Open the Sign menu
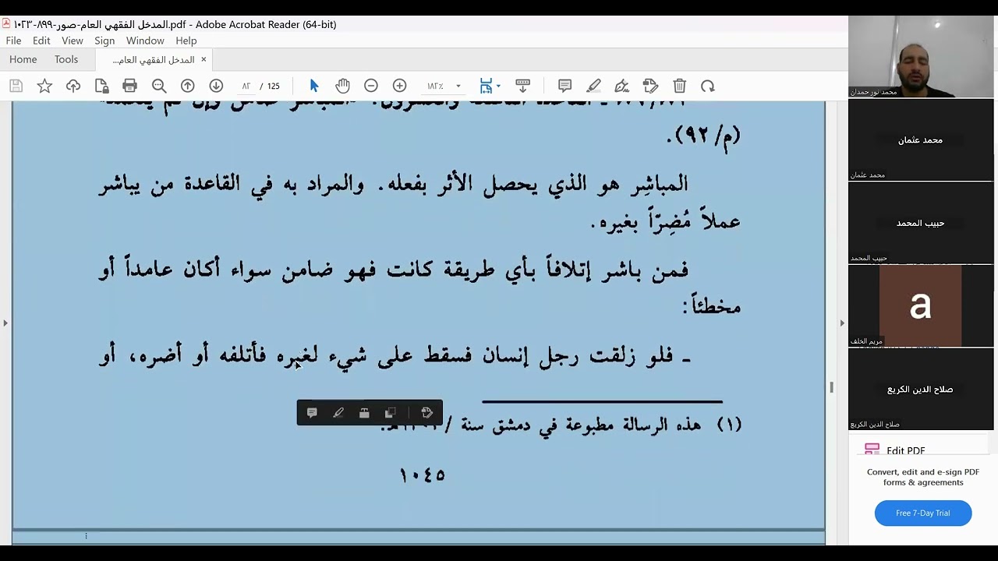The height and width of the screenshot is (561, 998). click(x=104, y=41)
